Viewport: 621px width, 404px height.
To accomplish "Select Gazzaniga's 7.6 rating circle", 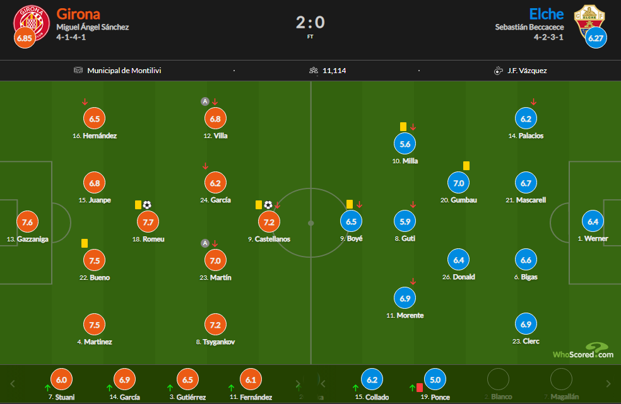I will click(27, 222).
